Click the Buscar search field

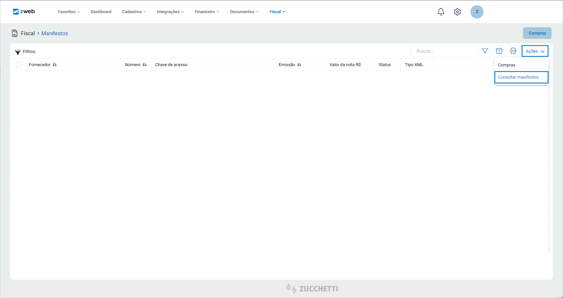coord(443,51)
